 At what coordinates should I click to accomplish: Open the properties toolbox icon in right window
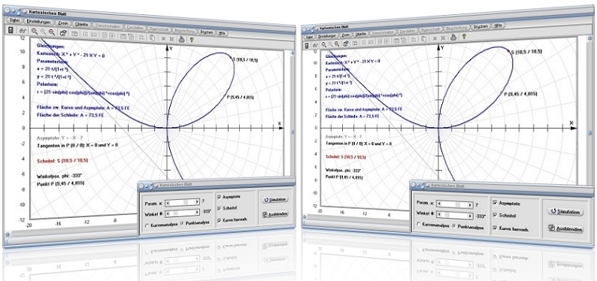346,44
